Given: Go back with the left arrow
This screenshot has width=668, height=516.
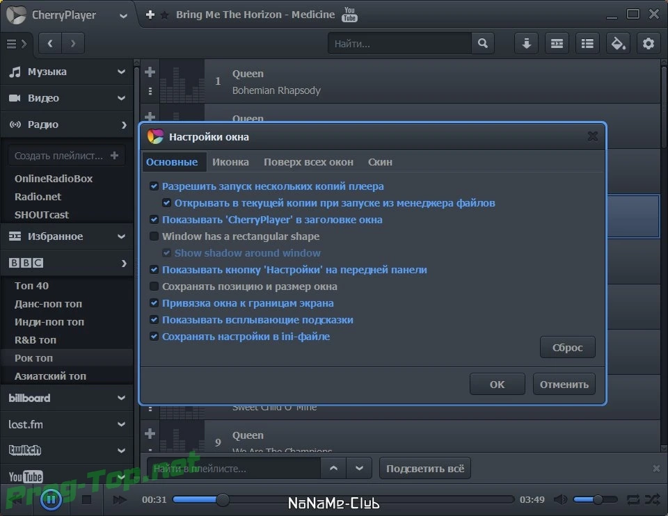Looking at the screenshot, I should [50, 43].
